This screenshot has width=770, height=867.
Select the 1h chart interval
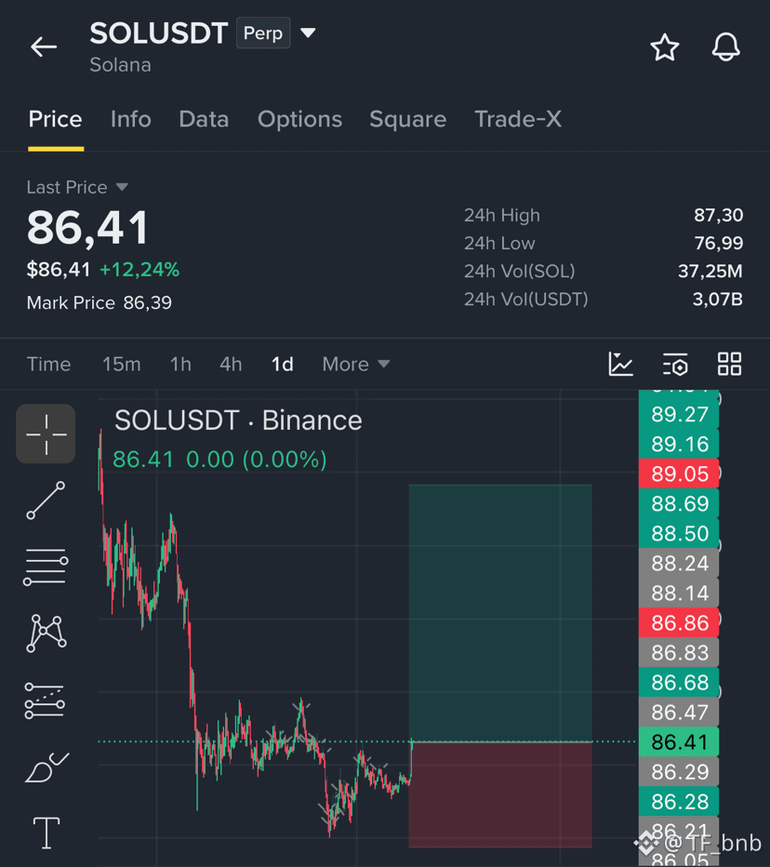[x=180, y=365]
